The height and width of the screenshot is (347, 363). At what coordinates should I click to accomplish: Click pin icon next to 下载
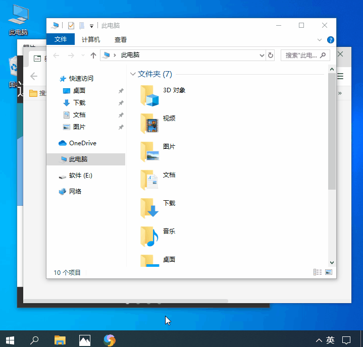coord(121,103)
